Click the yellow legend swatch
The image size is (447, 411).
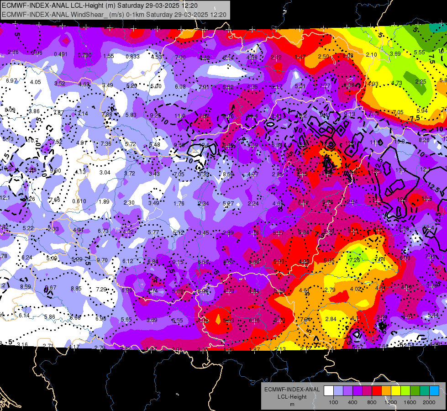[x=396, y=391]
